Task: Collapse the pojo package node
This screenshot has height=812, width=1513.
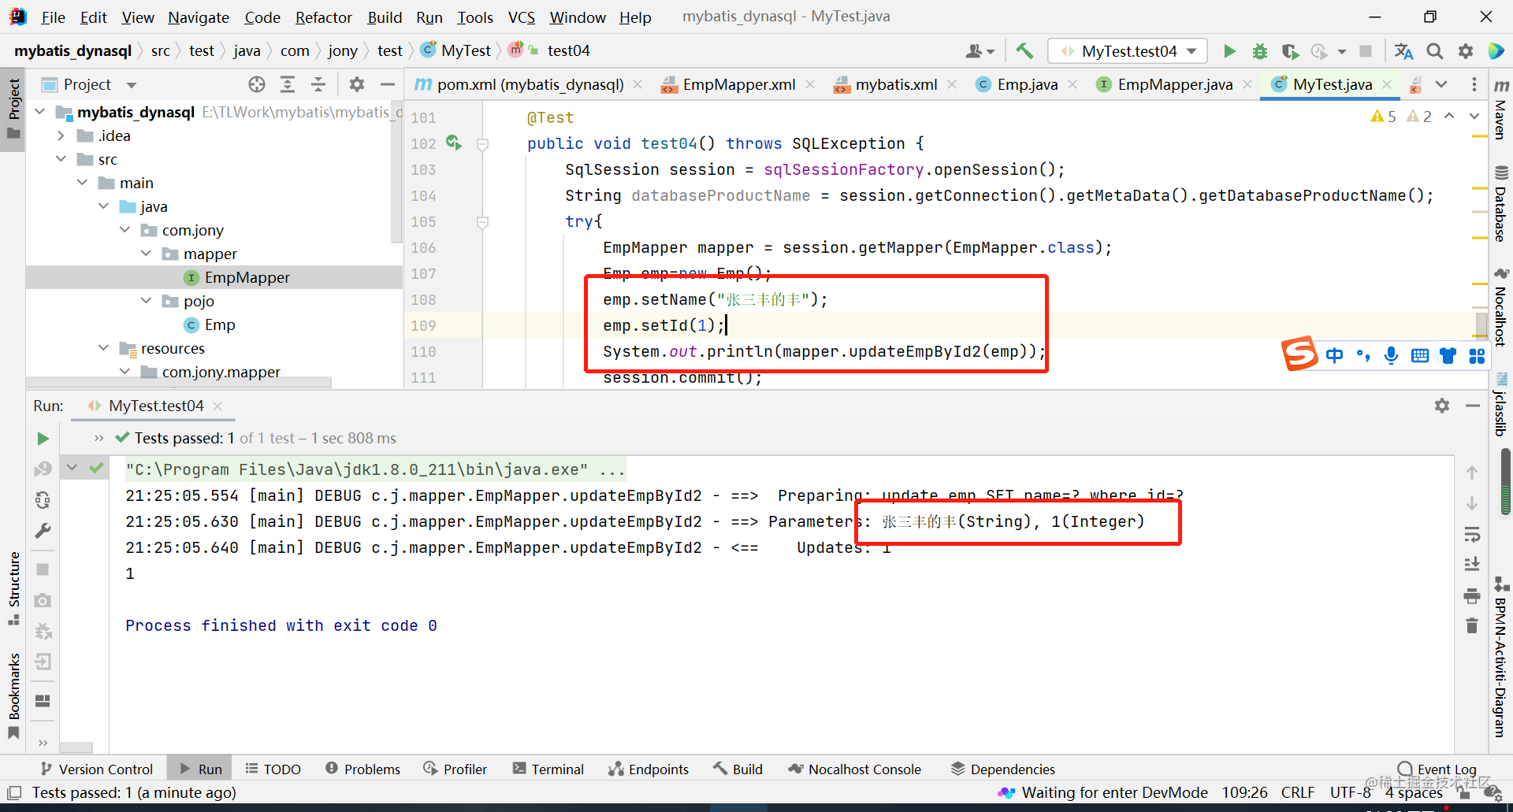Action: point(147,301)
